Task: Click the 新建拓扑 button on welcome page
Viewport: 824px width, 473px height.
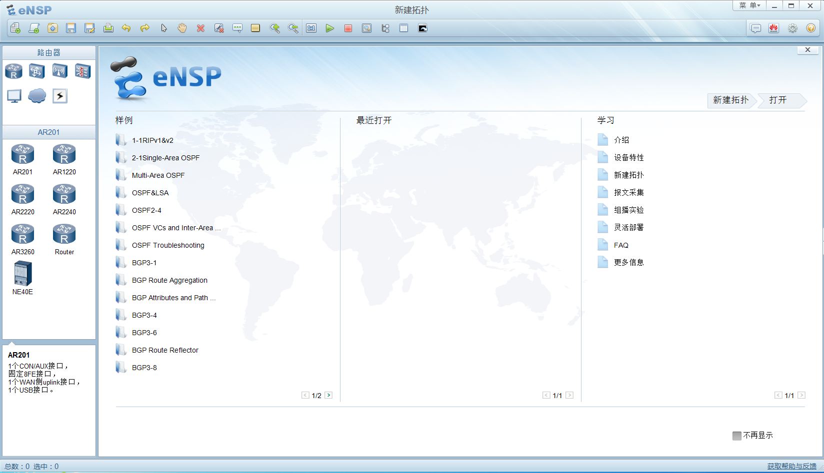Action: pyautogui.click(x=731, y=100)
